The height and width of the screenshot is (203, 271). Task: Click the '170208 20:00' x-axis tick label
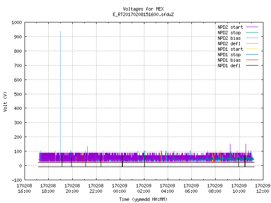point(72,189)
